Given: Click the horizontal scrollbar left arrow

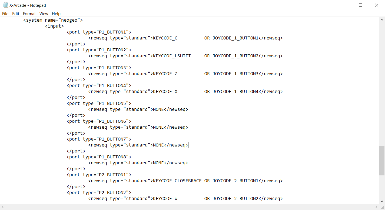Looking at the screenshot, I should click(3, 207).
